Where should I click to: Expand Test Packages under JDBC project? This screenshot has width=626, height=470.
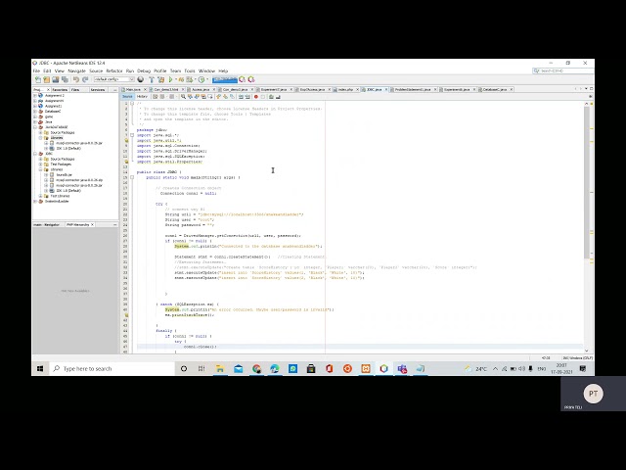point(40,164)
